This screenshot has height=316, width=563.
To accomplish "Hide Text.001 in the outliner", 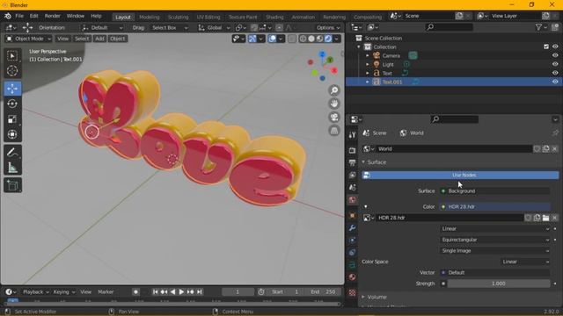I will (x=555, y=82).
